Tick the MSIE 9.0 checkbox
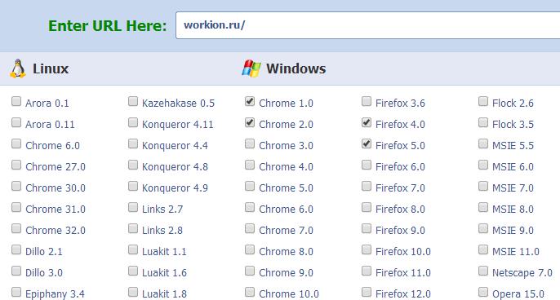The width and height of the screenshot is (560, 300). pos(483,228)
